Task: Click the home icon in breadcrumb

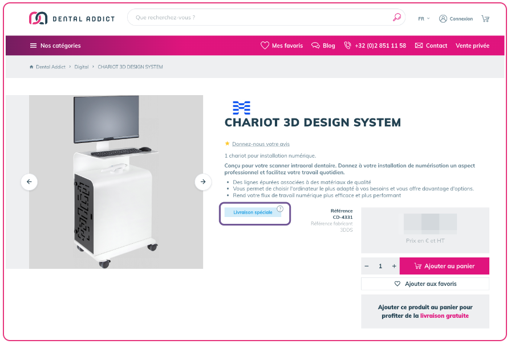Action: tap(31, 67)
